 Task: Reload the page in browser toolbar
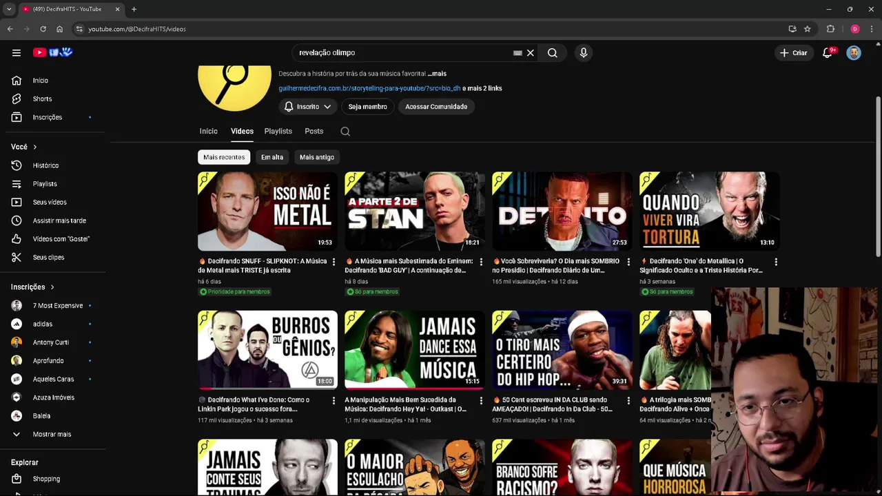(43, 29)
